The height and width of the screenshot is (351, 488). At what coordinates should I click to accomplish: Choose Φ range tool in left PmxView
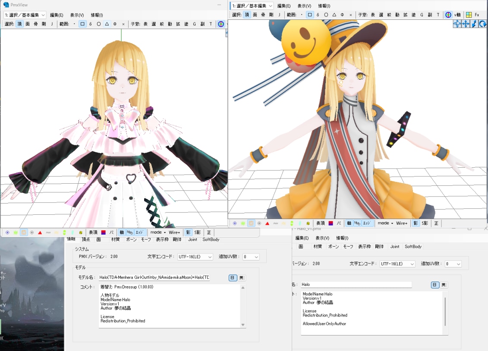pyautogui.click(x=115, y=24)
